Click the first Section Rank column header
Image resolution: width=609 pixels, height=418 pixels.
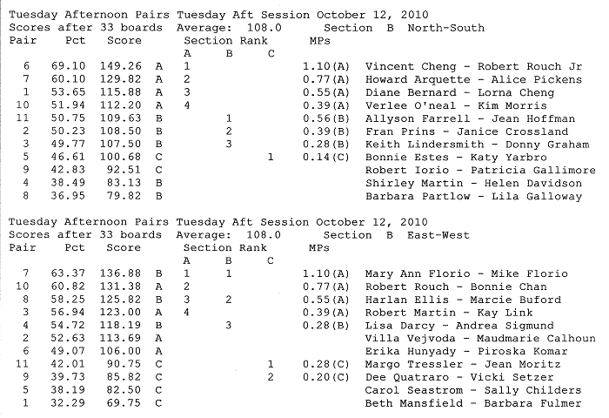point(225,41)
